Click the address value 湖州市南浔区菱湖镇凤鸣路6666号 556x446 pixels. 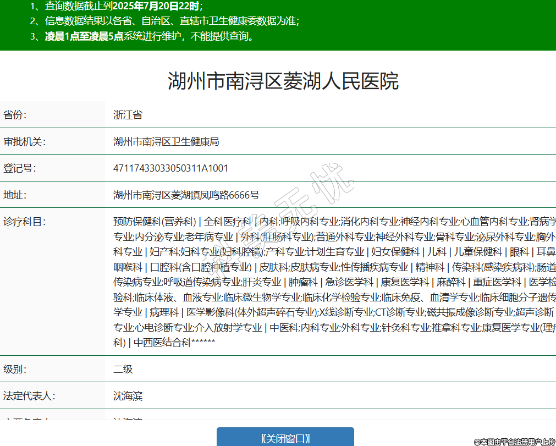[186, 195]
